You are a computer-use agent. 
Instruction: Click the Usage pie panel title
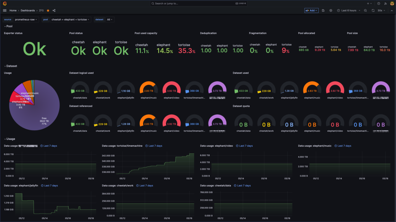pyautogui.click(x=8, y=73)
